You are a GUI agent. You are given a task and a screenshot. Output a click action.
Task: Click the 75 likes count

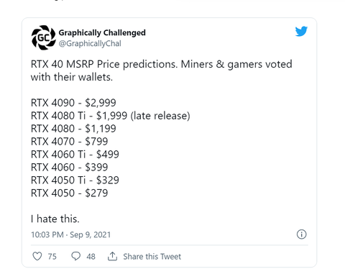pyautogui.click(x=52, y=257)
